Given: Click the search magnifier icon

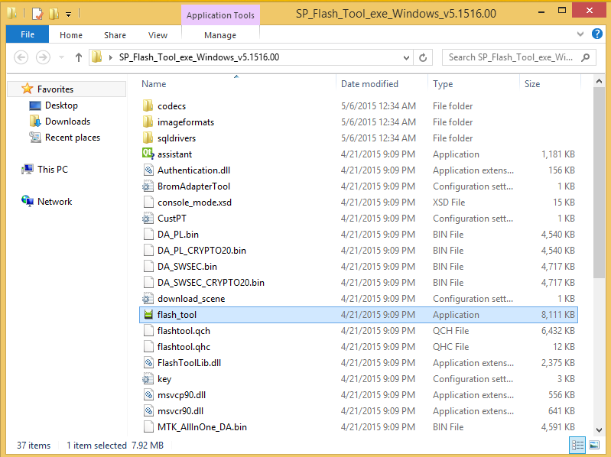Looking at the screenshot, I should pos(585,57).
